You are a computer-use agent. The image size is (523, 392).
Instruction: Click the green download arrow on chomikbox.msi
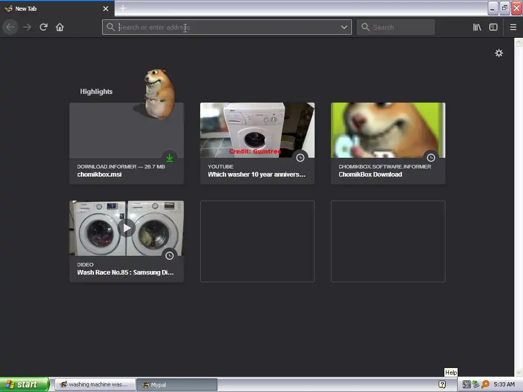(170, 158)
